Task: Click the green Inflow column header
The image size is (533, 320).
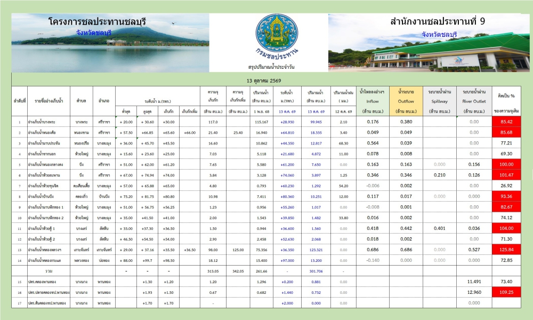Action: click(x=373, y=101)
